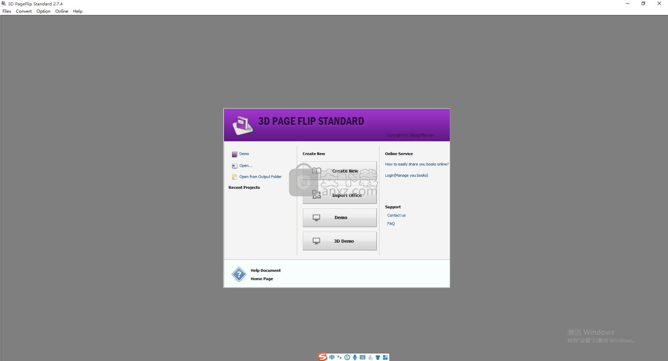Click the Sogou S input method logo
The width and height of the screenshot is (668, 361).
coord(322,357)
